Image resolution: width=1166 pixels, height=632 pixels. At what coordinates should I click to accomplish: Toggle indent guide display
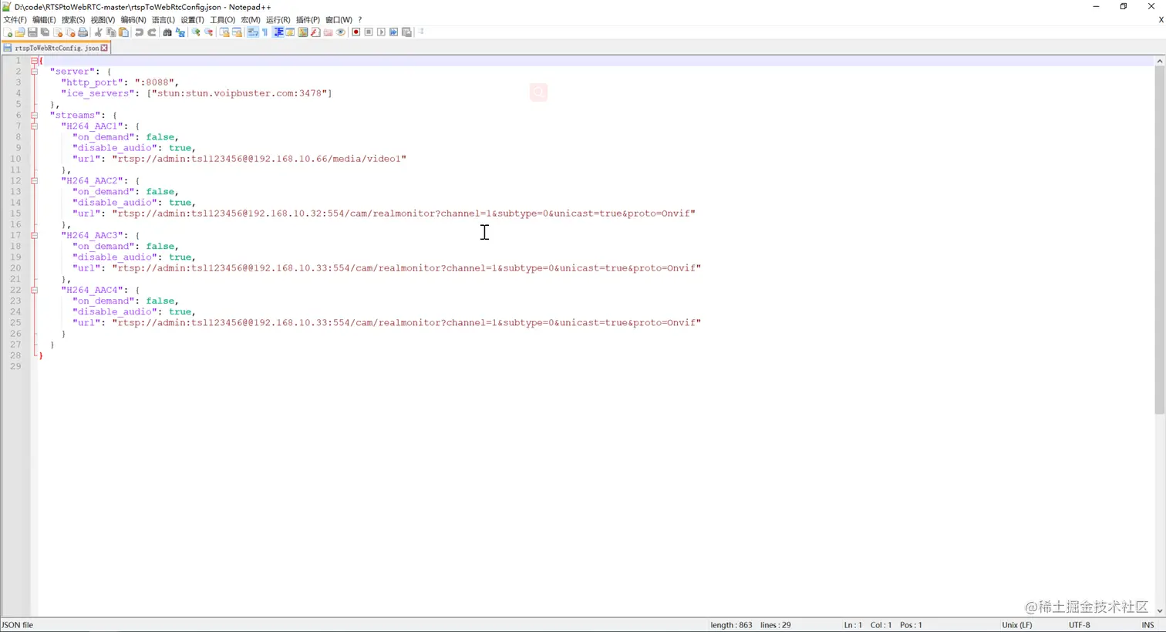278,32
